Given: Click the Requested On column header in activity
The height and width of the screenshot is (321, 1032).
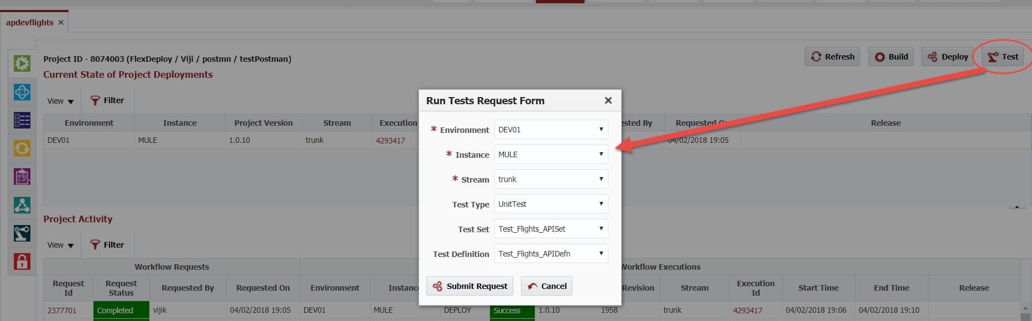Looking at the screenshot, I should pyautogui.click(x=263, y=288).
